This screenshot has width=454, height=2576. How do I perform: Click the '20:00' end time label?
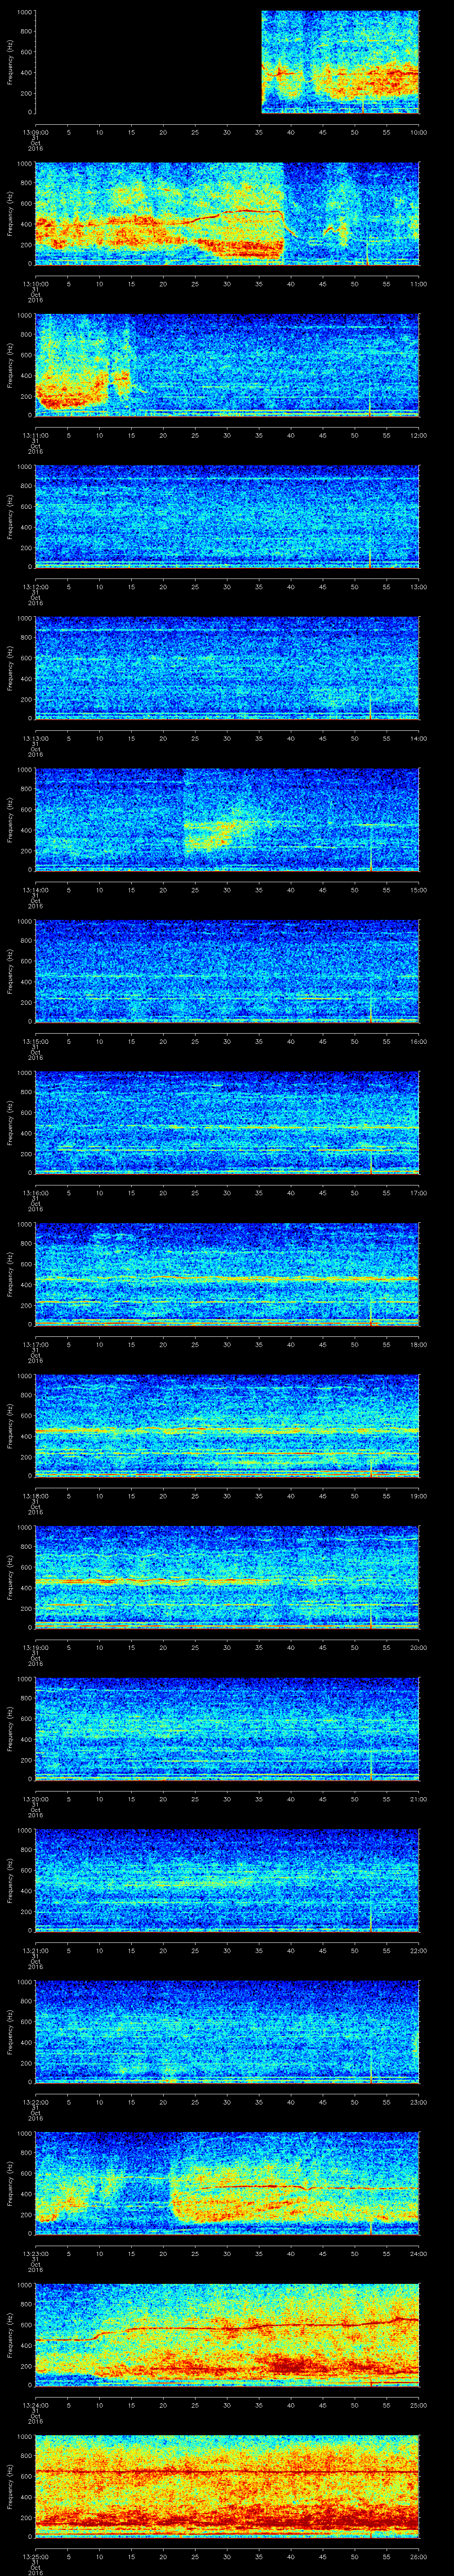click(418, 1647)
